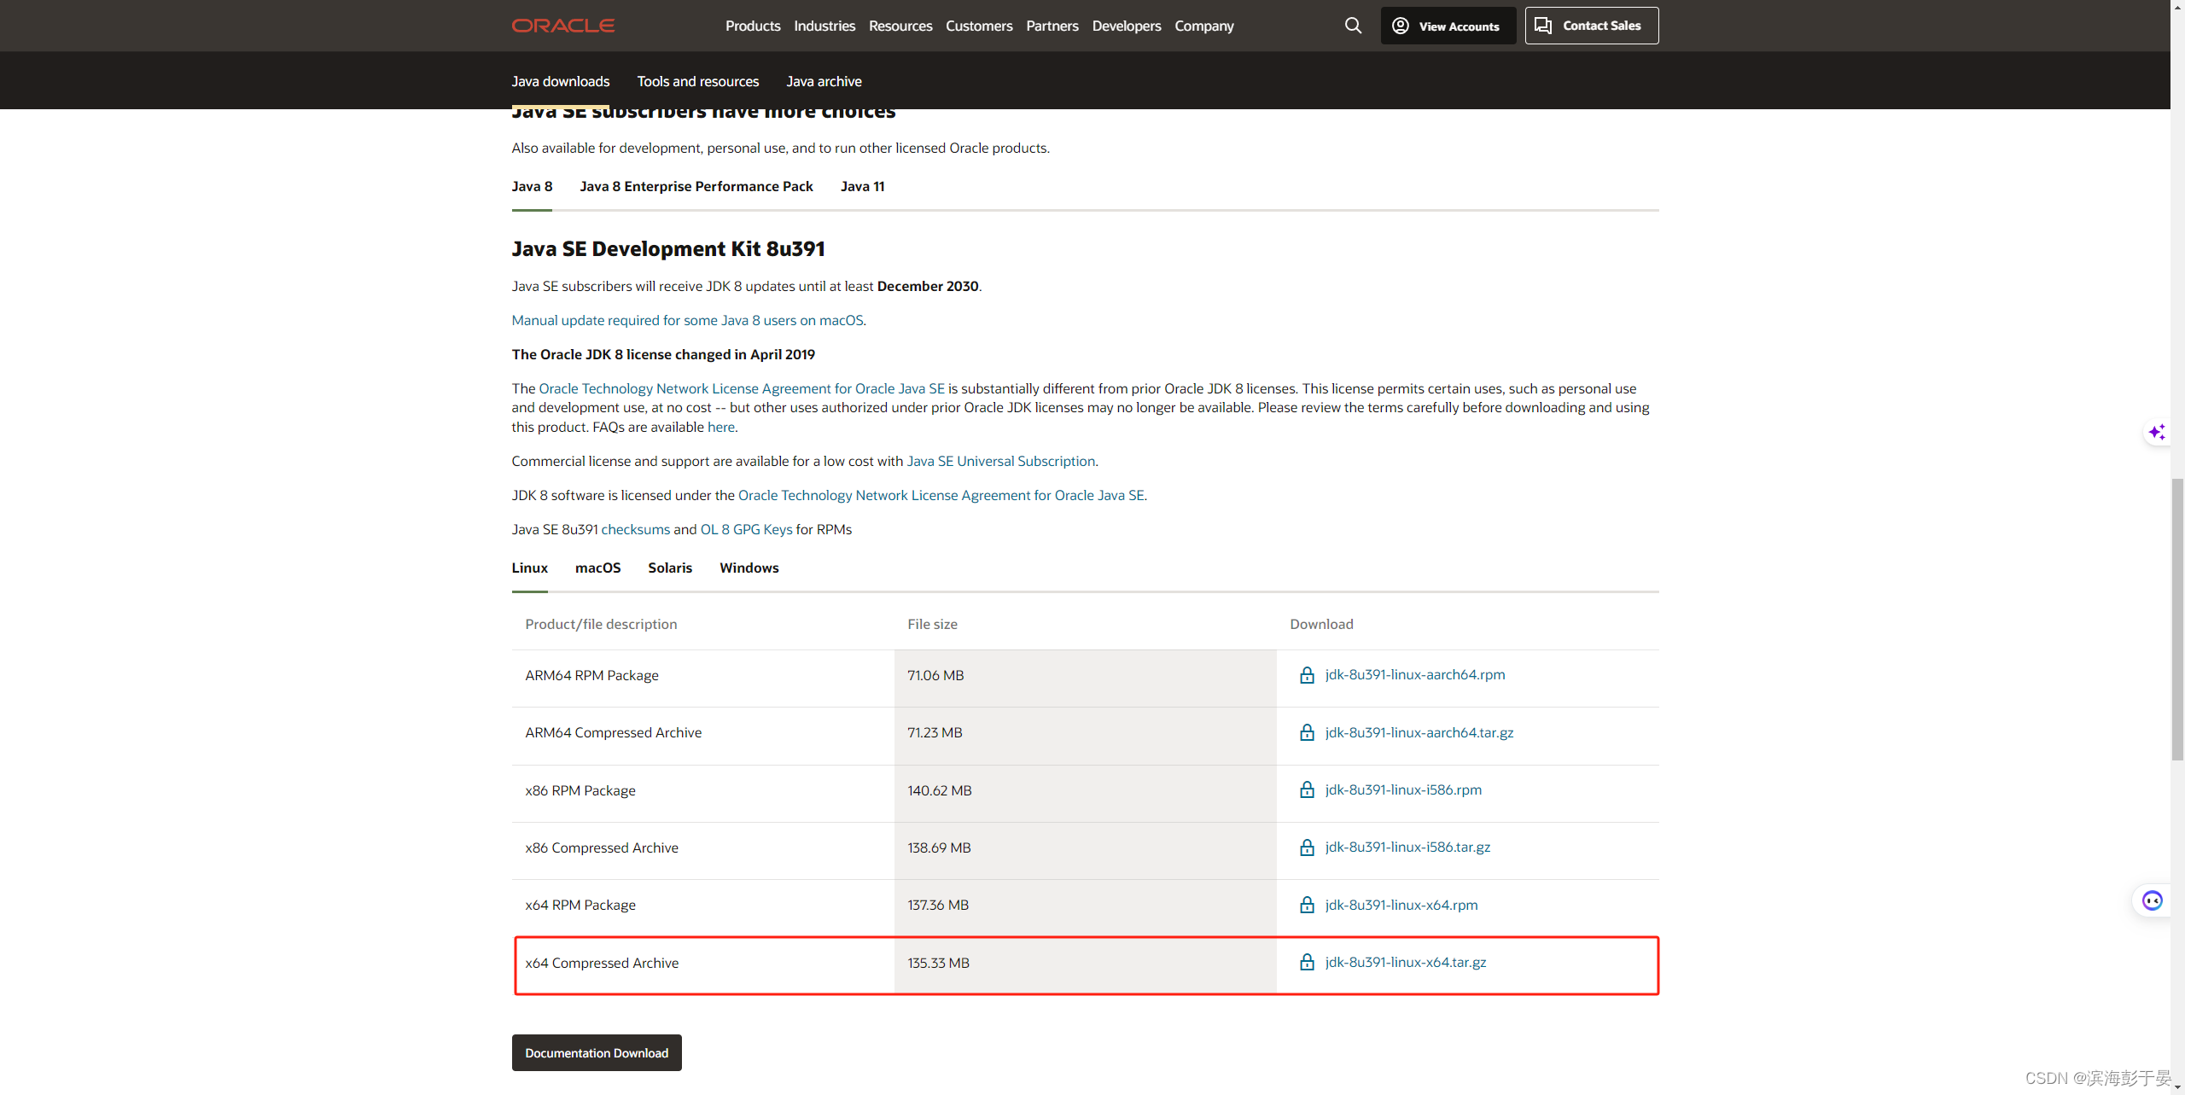Click lock icon beside jdk-8u391-linux-i586.rpm
Viewport: 2185px width, 1095px height.
(1307, 790)
